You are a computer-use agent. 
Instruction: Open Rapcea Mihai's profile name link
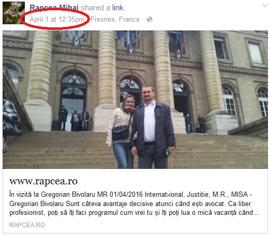54,8
